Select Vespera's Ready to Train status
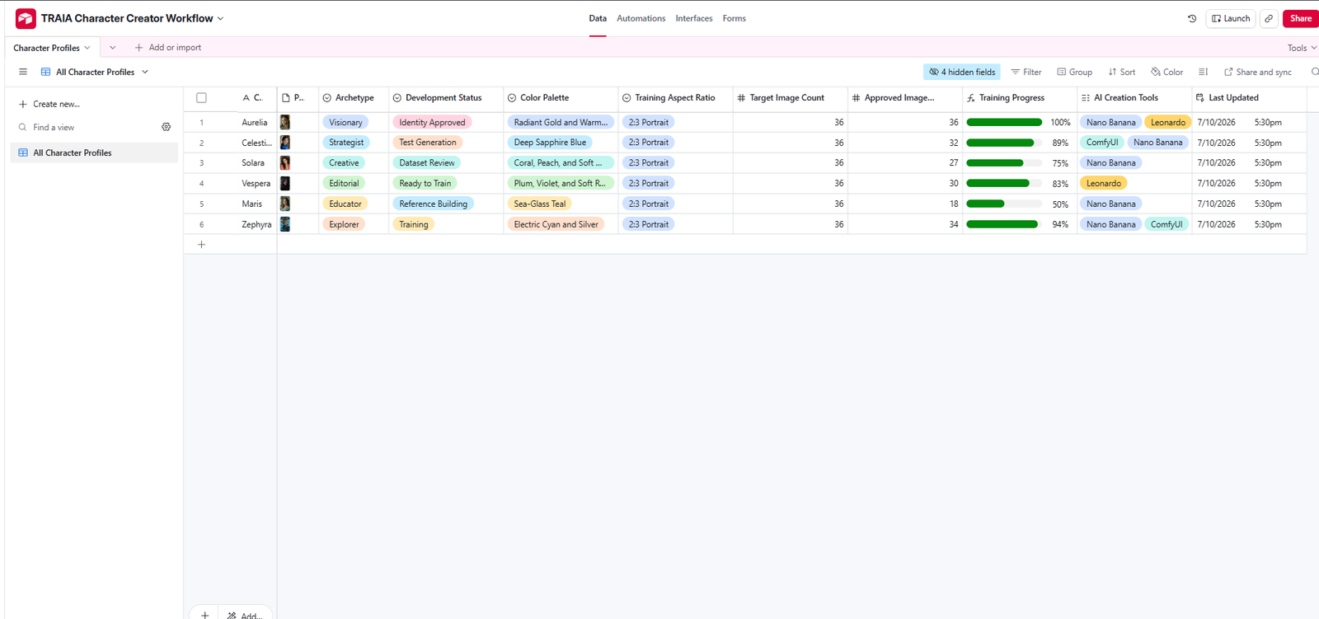The width and height of the screenshot is (1319, 619). [x=425, y=183]
